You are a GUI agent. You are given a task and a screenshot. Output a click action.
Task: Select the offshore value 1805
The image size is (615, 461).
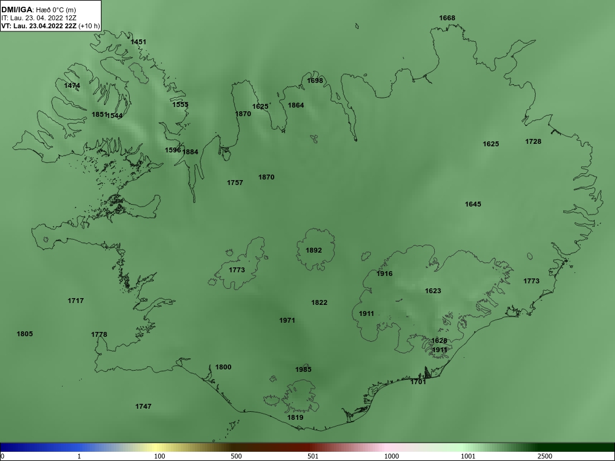pyautogui.click(x=25, y=334)
